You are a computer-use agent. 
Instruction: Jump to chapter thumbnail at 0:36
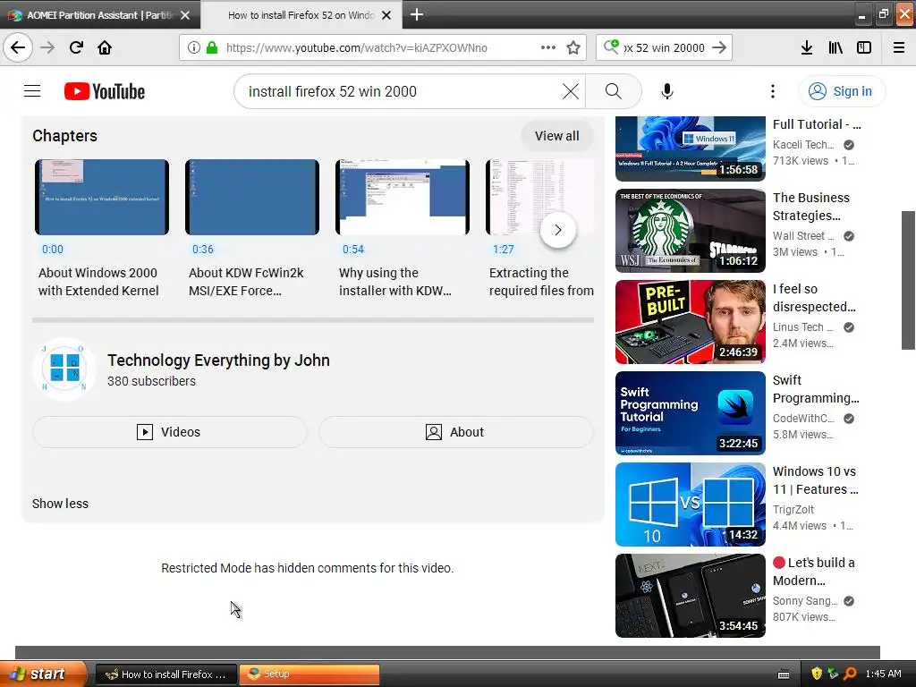251,197
